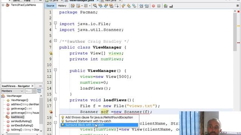The image size is (241, 135).
Task: Select addView(String clientName member in Navigator
Action: [x=25, y=104]
